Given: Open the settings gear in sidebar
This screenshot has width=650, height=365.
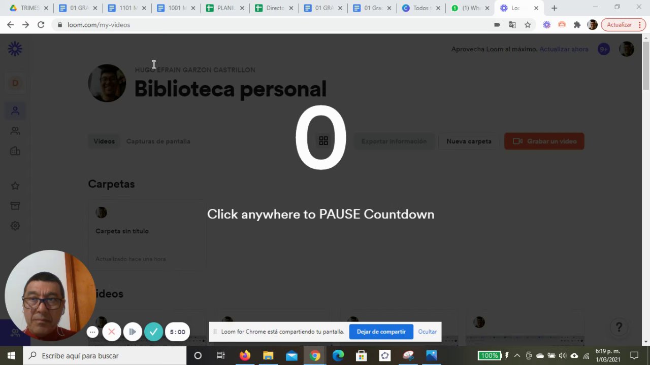Looking at the screenshot, I should pyautogui.click(x=15, y=226).
